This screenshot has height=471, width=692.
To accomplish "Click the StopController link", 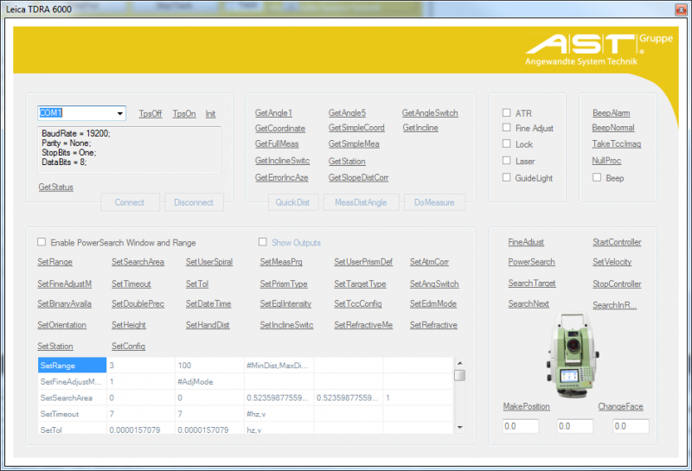I will pyautogui.click(x=617, y=284).
